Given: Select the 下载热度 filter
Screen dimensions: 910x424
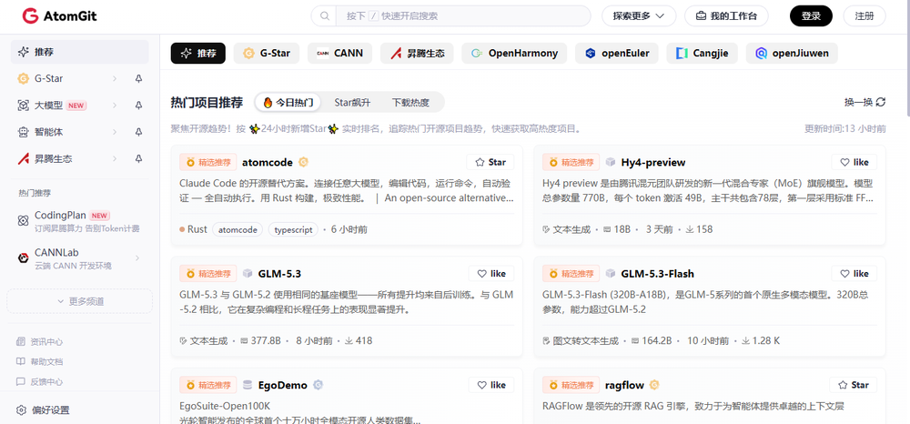Looking at the screenshot, I should coord(410,103).
